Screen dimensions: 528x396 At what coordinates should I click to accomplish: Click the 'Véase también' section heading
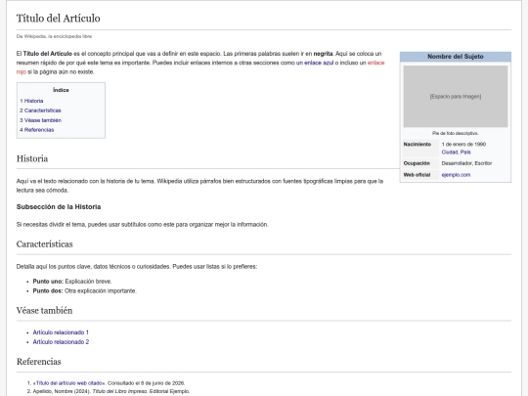[x=44, y=311]
